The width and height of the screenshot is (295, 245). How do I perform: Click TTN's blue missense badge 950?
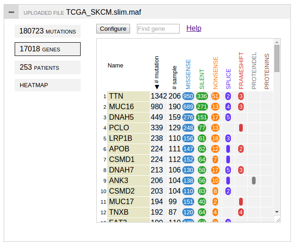(188, 96)
